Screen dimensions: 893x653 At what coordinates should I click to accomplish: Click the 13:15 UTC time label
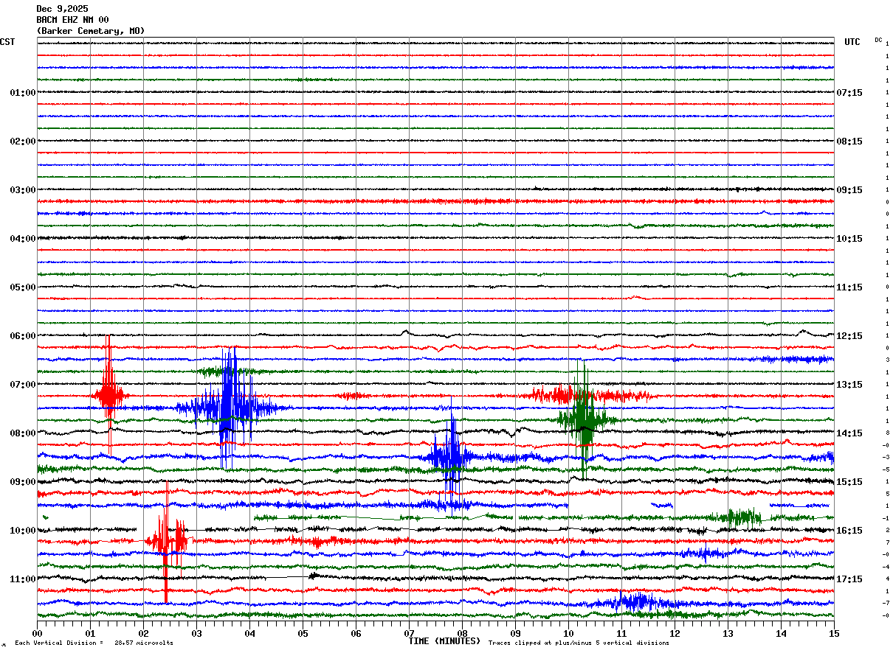849,385
